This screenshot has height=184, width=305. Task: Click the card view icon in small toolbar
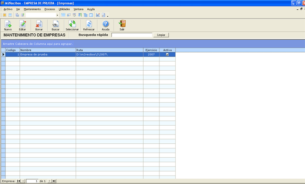[69, 15]
